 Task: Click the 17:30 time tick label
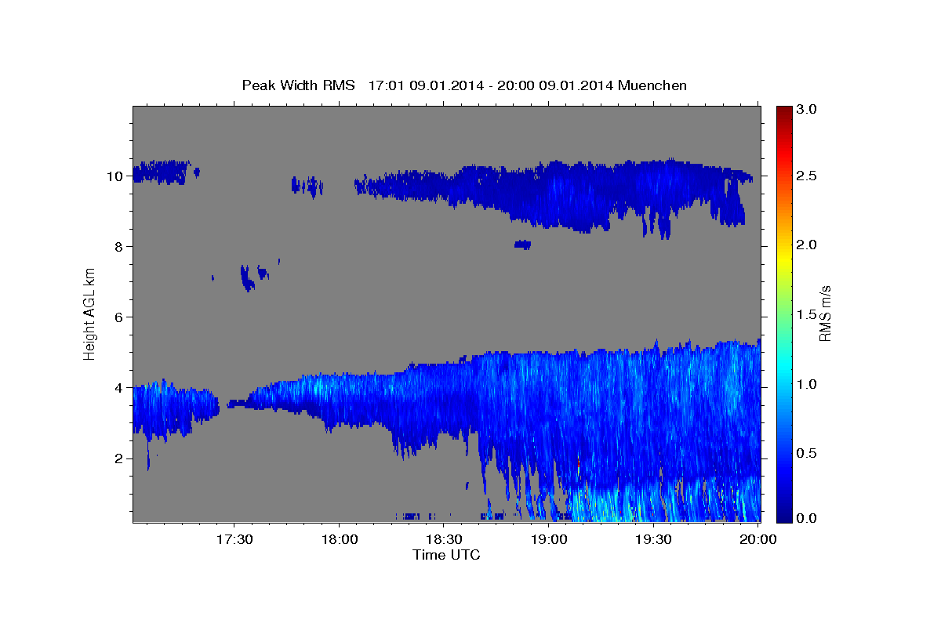[x=234, y=539]
